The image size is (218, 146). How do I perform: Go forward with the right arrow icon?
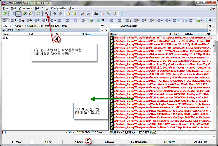[60, 14]
